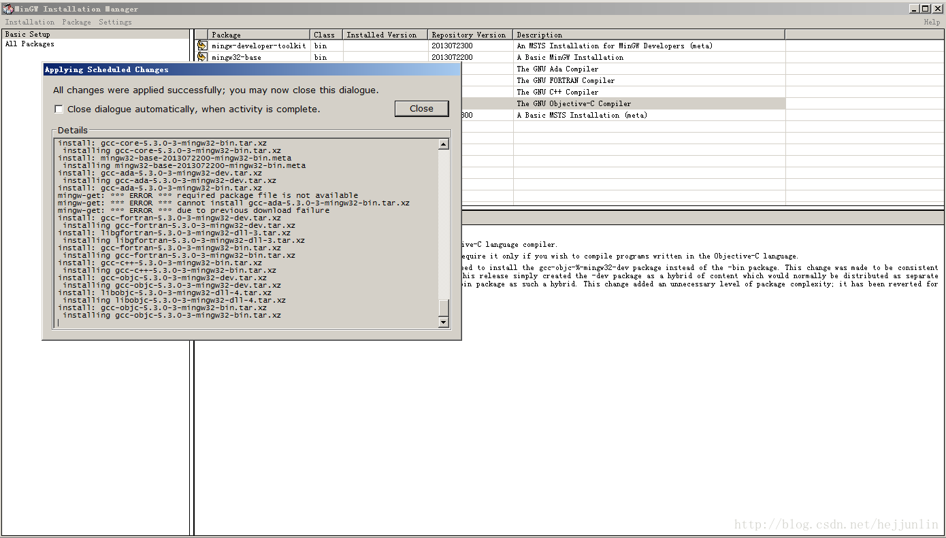
Task: Click 'A Basic MinGW Installation' description
Action: [x=570, y=57]
